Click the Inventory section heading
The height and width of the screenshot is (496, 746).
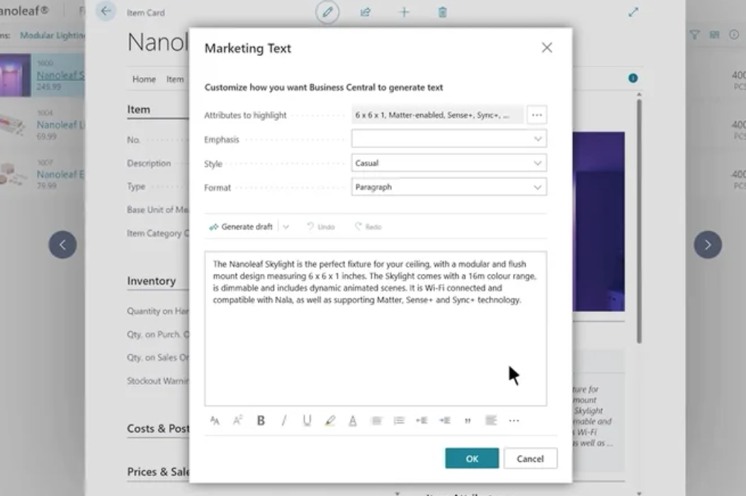(152, 281)
